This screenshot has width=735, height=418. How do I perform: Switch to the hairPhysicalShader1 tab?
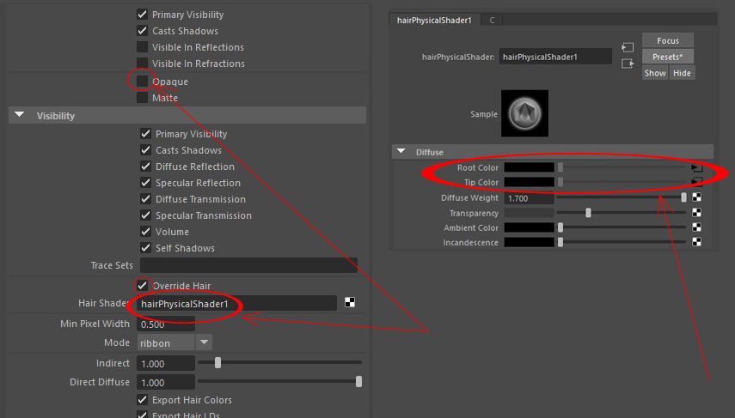pyautogui.click(x=434, y=20)
